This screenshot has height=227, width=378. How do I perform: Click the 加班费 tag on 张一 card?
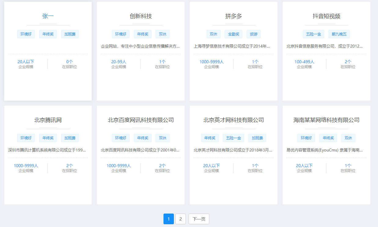(x=70, y=34)
